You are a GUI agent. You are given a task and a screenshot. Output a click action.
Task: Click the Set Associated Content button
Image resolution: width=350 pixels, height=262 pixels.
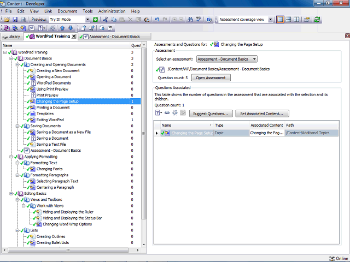pyautogui.click(x=262, y=114)
